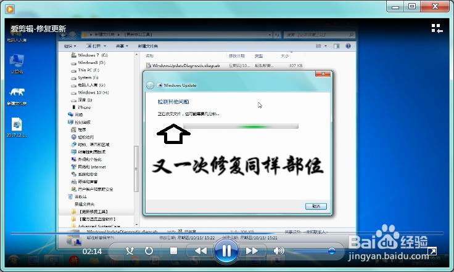
Task: Click 新建文件夹 toolbar button
Action: 147,46
